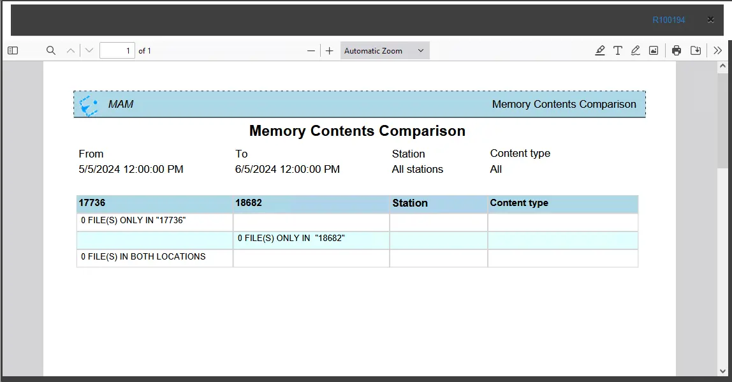The height and width of the screenshot is (382, 732).
Task: Download the PDF report
Action: tap(696, 51)
